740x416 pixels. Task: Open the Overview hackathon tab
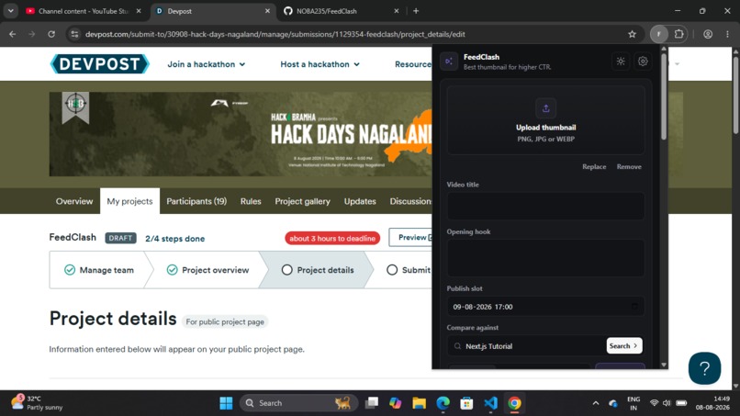pos(74,201)
